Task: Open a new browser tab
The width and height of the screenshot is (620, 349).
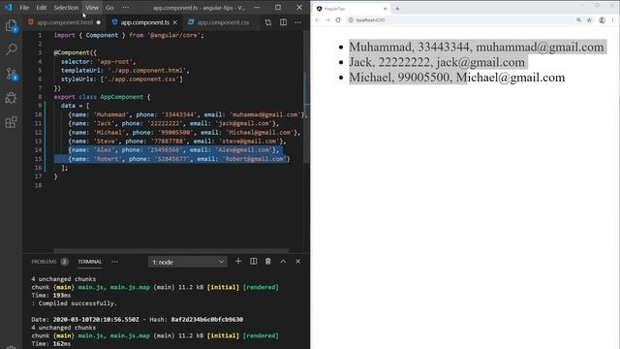Action: [x=397, y=9]
